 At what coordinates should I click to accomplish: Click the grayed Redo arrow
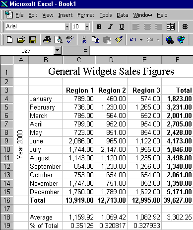click(x=150, y=40)
